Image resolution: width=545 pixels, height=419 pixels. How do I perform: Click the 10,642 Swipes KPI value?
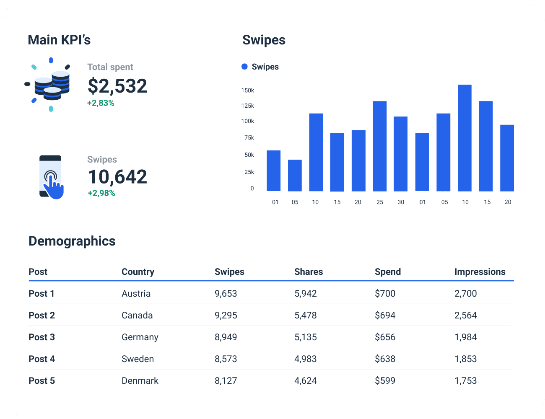click(117, 176)
